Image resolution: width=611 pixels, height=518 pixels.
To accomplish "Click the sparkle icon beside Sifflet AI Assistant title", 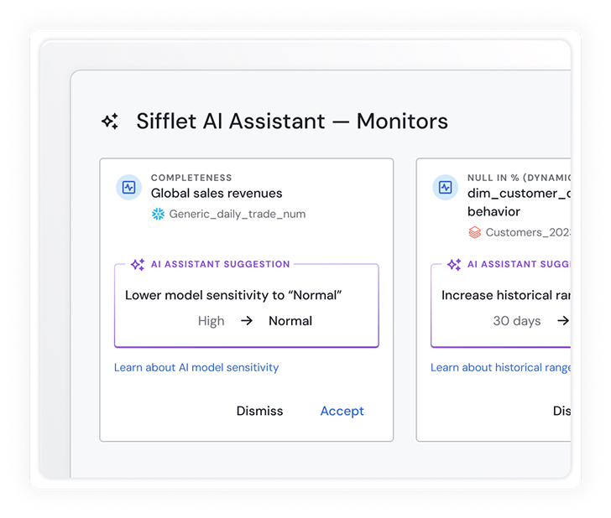I will (110, 122).
